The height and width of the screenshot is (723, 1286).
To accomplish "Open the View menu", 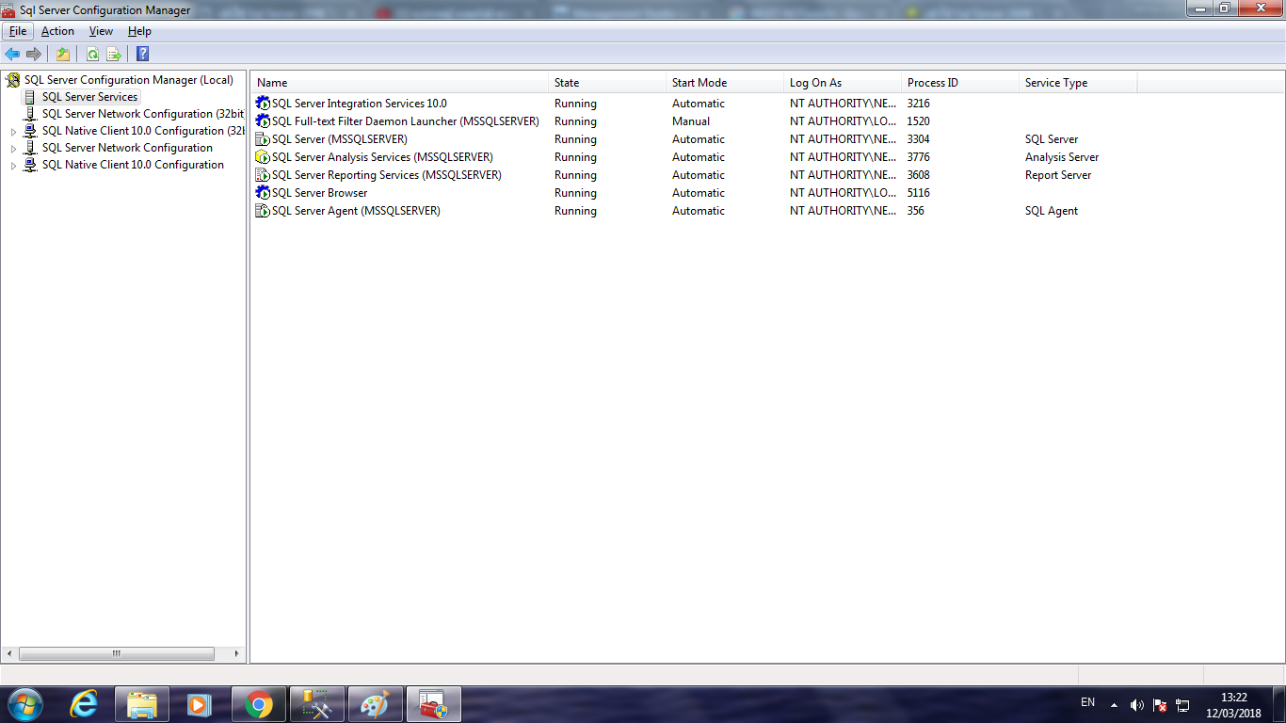I will point(101,31).
